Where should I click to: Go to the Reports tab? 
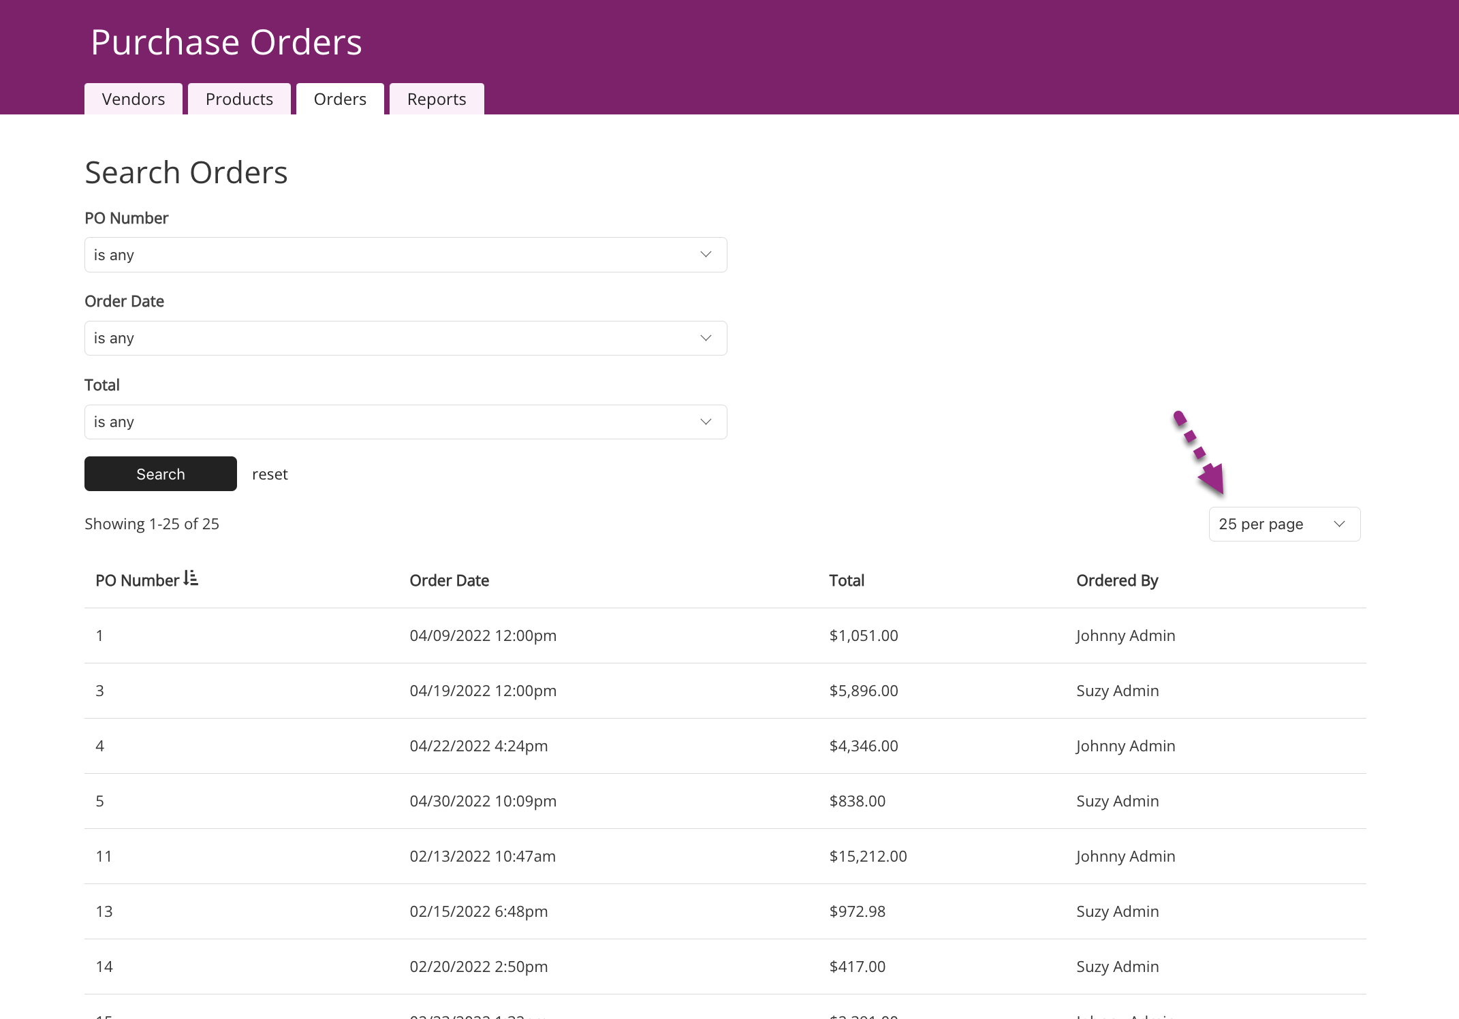[437, 99]
